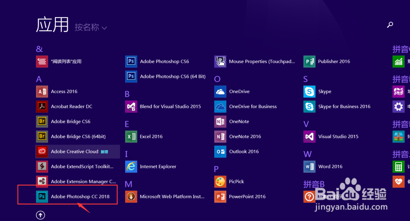Click the 'Outlook 2016' label text

tap(244, 151)
